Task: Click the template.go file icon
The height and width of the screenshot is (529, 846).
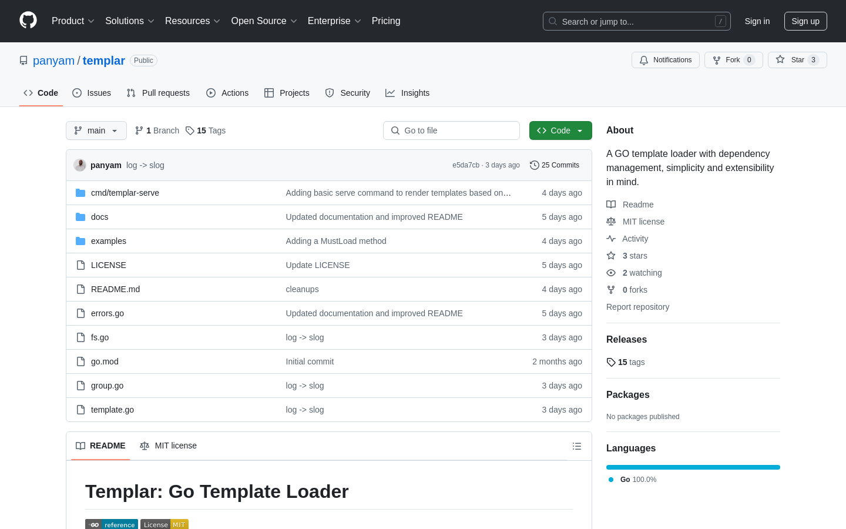Action: [x=80, y=410]
